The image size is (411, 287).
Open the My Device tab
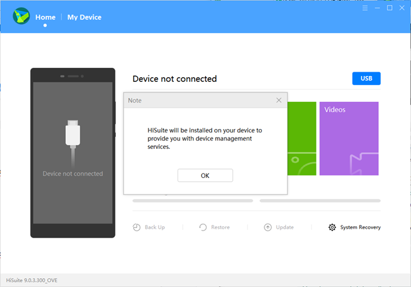[84, 17]
